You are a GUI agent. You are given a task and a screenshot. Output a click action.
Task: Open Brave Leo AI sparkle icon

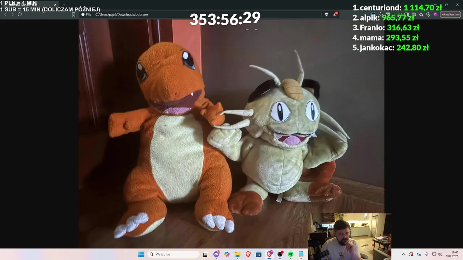click(x=421, y=14)
